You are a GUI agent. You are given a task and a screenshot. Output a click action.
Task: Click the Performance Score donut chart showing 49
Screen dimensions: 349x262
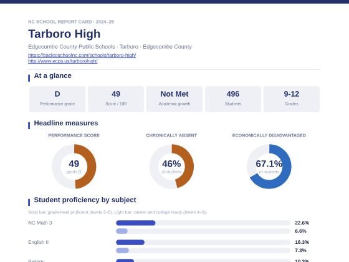74,167
